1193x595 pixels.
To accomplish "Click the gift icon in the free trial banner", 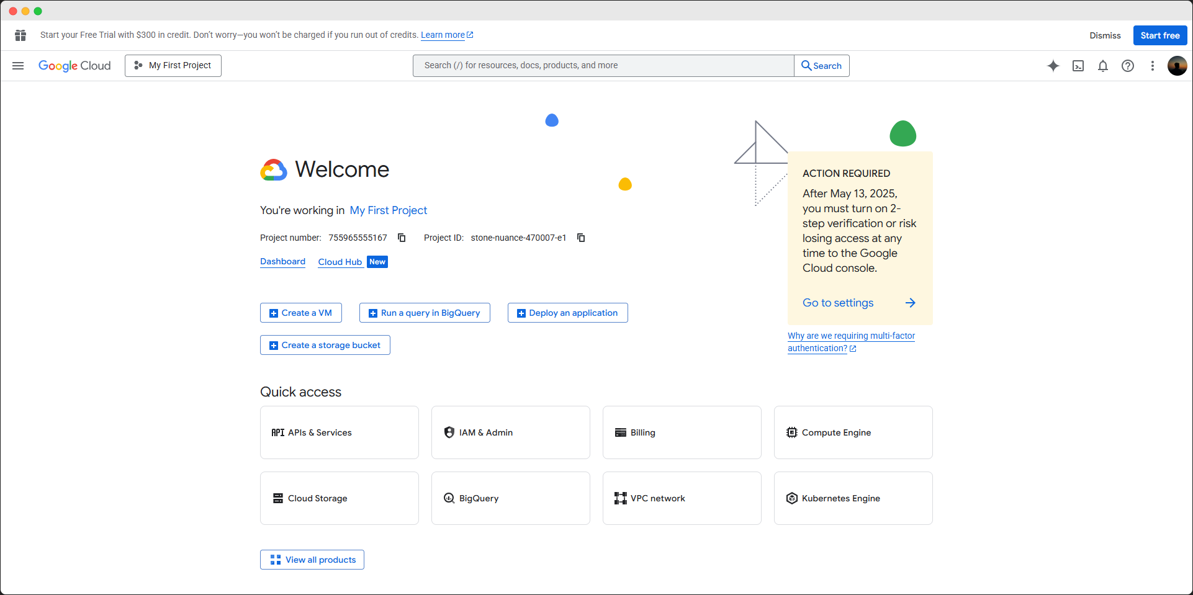I will tap(20, 35).
